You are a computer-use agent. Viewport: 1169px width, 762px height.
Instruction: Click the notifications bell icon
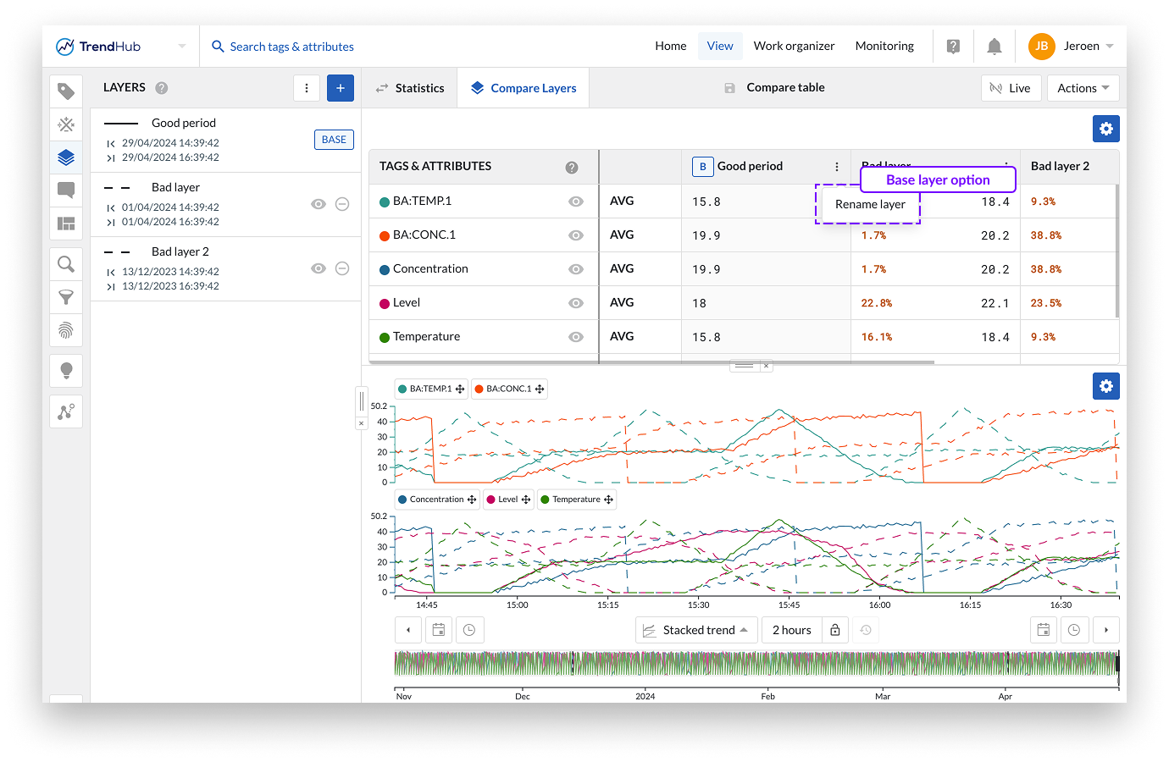pos(994,47)
